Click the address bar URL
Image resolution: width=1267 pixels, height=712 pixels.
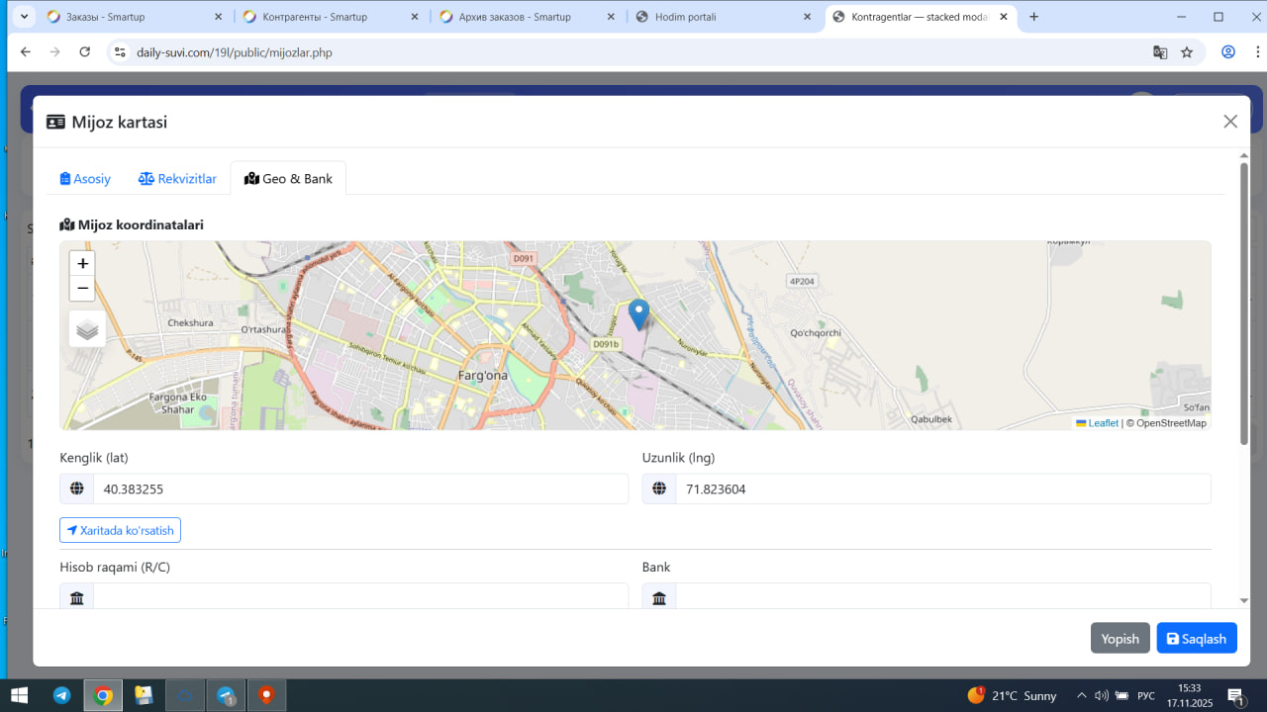[x=235, y=52]
